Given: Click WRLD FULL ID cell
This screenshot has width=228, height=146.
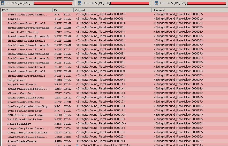Looking at the screenshot, I should coord(63,19).
